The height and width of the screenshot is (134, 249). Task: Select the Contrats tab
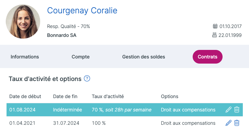pyautogui.click(x=207, y=57)
